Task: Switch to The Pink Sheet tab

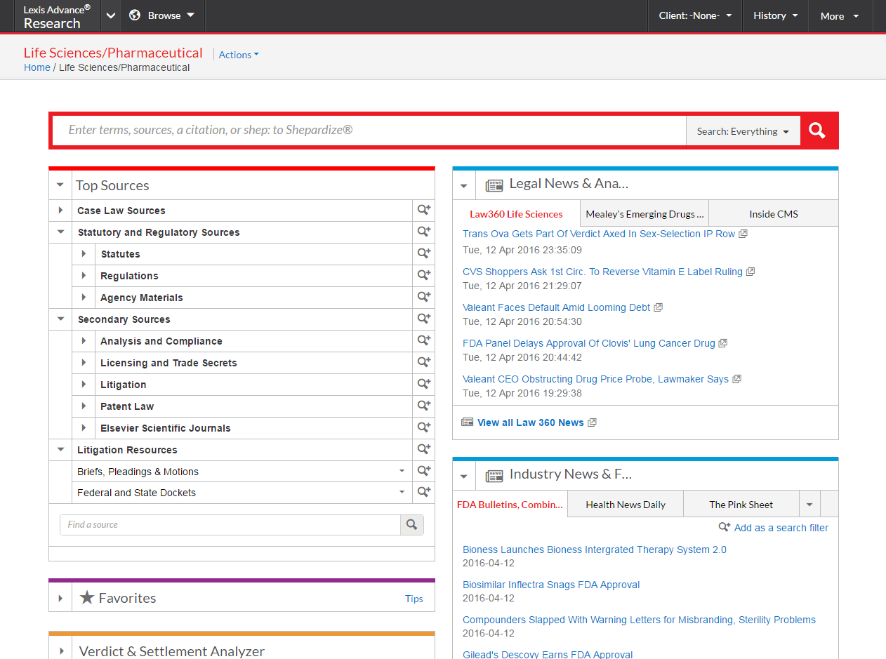Action: [x=741, y=504]
